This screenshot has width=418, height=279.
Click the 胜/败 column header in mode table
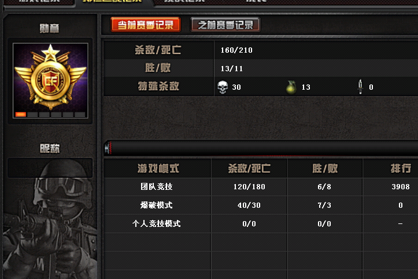[x=325, y=168]
